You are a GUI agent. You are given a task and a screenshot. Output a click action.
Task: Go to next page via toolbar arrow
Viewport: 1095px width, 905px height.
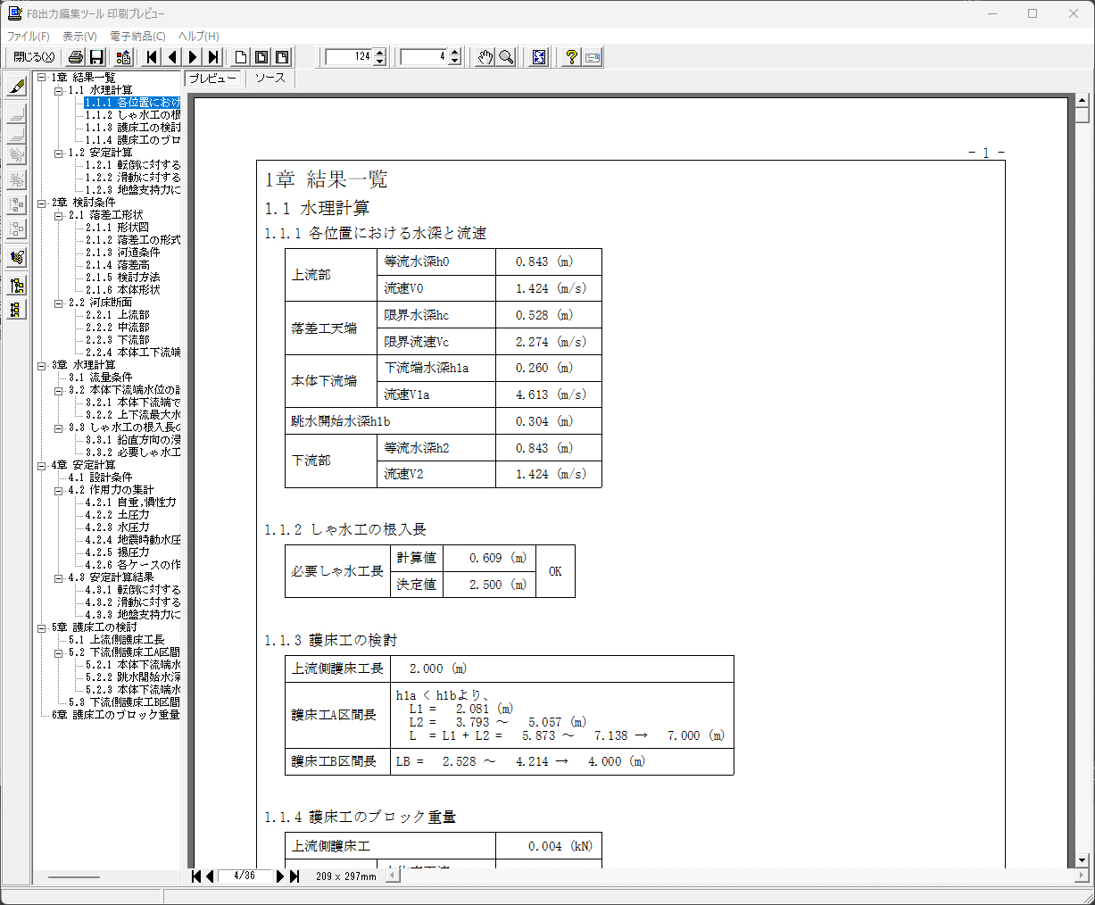click(x=193, y=57)
